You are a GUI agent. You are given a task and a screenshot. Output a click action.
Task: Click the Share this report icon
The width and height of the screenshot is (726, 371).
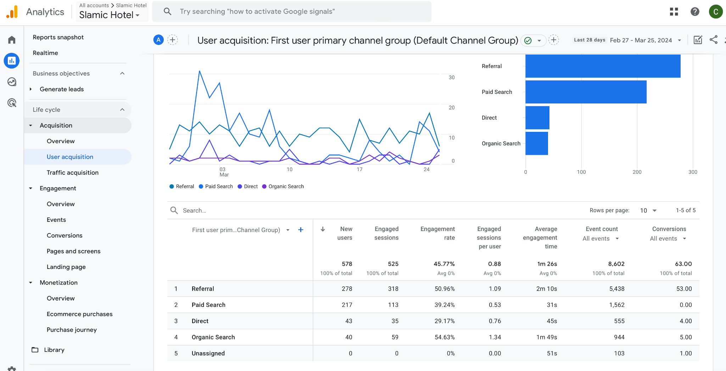pos(713,40)
